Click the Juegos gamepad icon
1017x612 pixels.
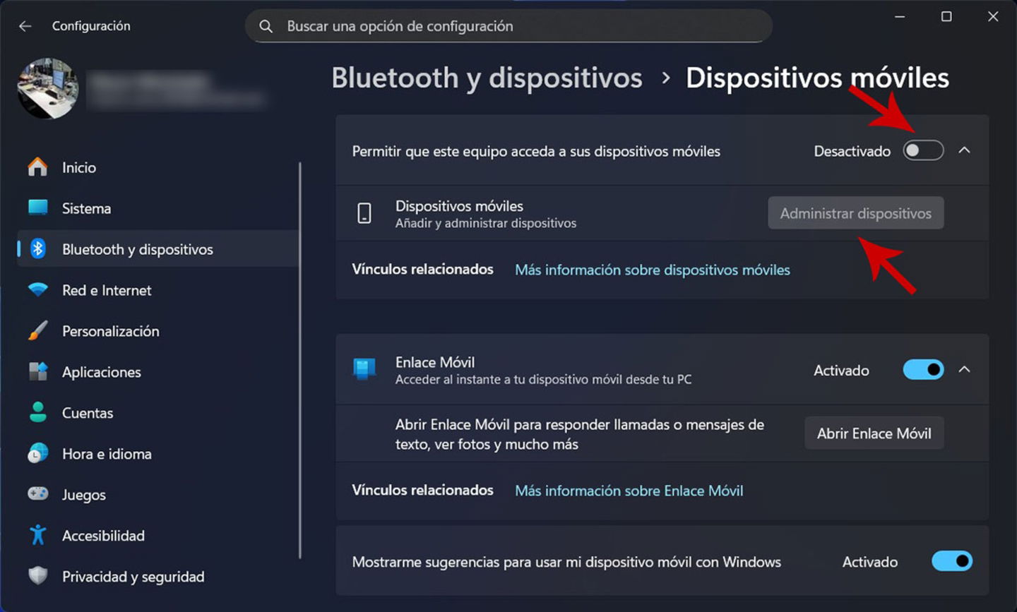[37, 493]
